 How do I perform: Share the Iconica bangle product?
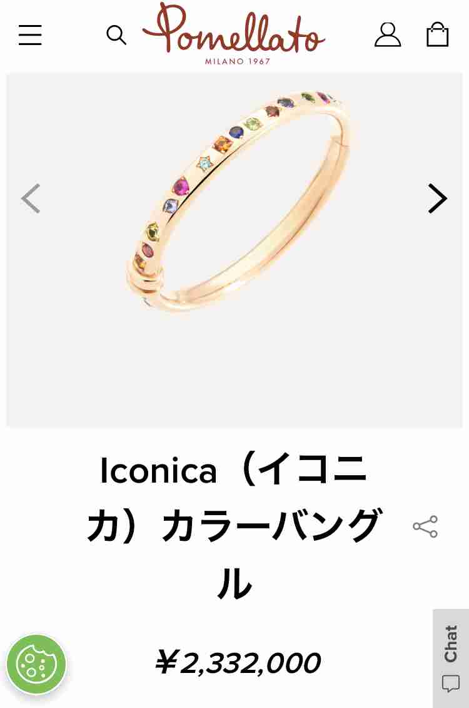click(x=425, y=526)
